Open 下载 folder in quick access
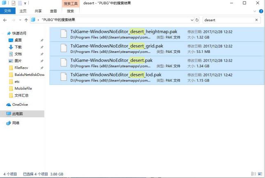Image resolution: width=265 pixels, height=178 pixels. pyautogui.click(x=18, y=47)
